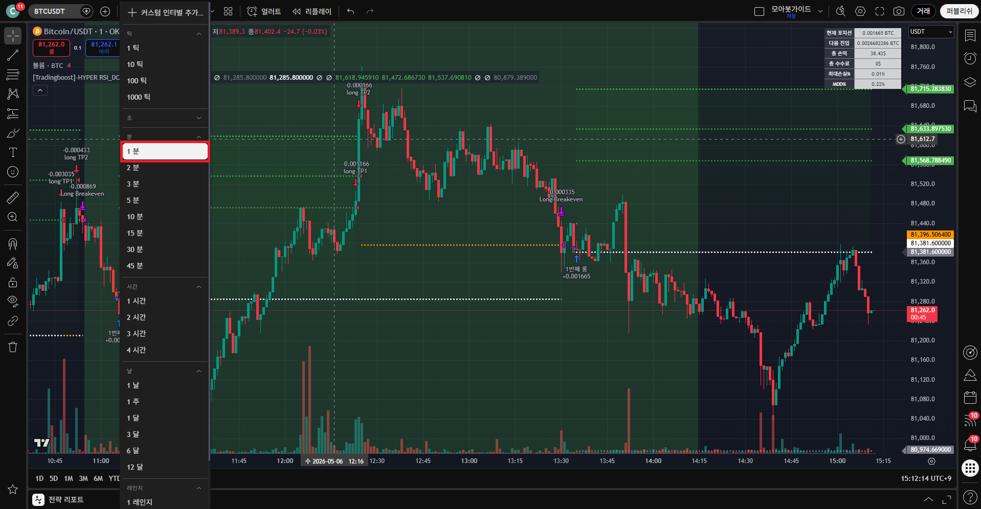Open the emoji and icons tool
Screen dimensions: 981x509
pos(13,172)
